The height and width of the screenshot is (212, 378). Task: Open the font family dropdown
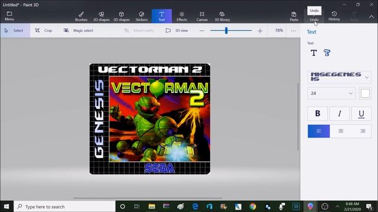340,77
